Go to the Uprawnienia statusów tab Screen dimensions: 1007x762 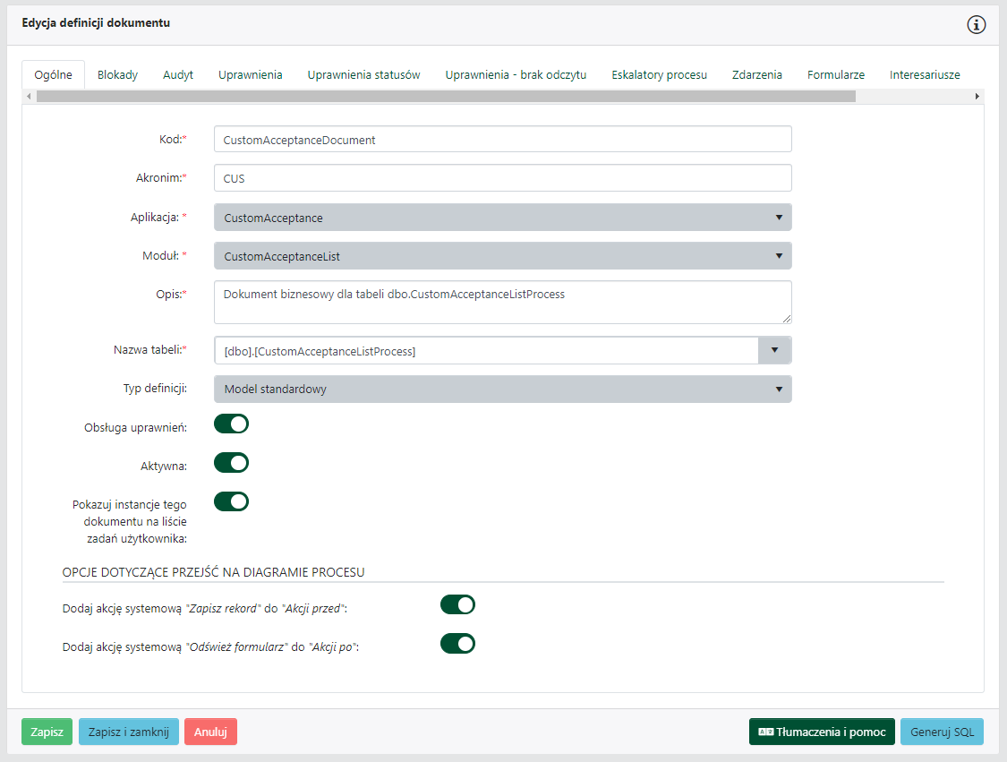pyautogui.click(x=363, y=75)
